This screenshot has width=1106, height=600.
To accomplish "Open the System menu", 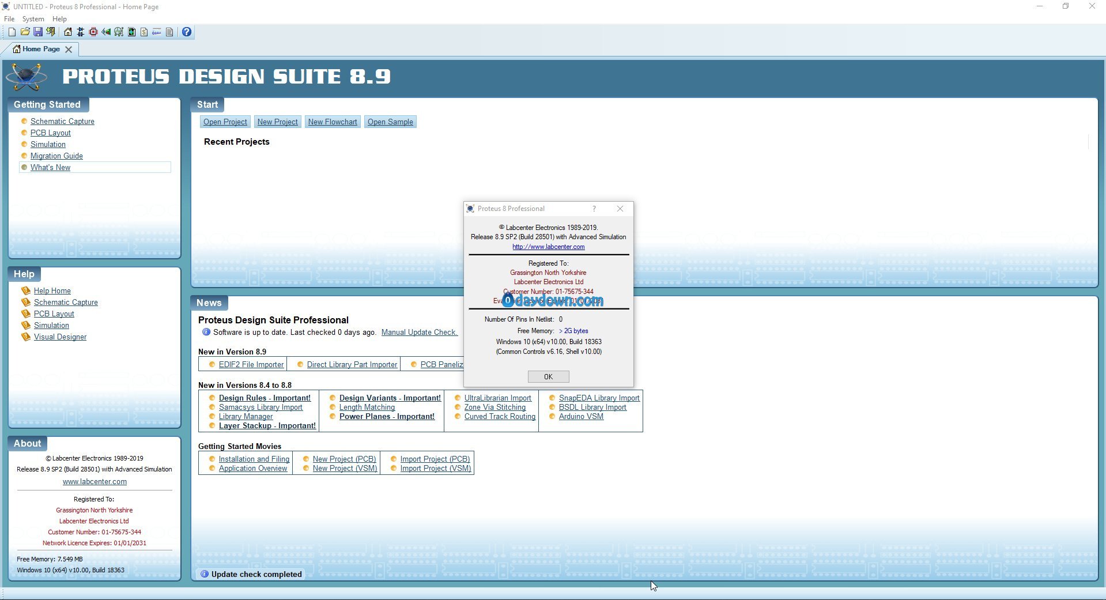I will (33, 19).
